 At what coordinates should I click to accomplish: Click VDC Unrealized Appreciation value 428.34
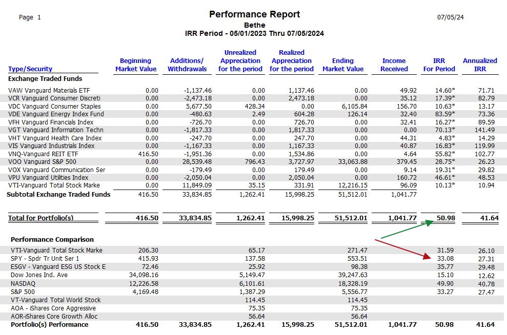point(255,106)
